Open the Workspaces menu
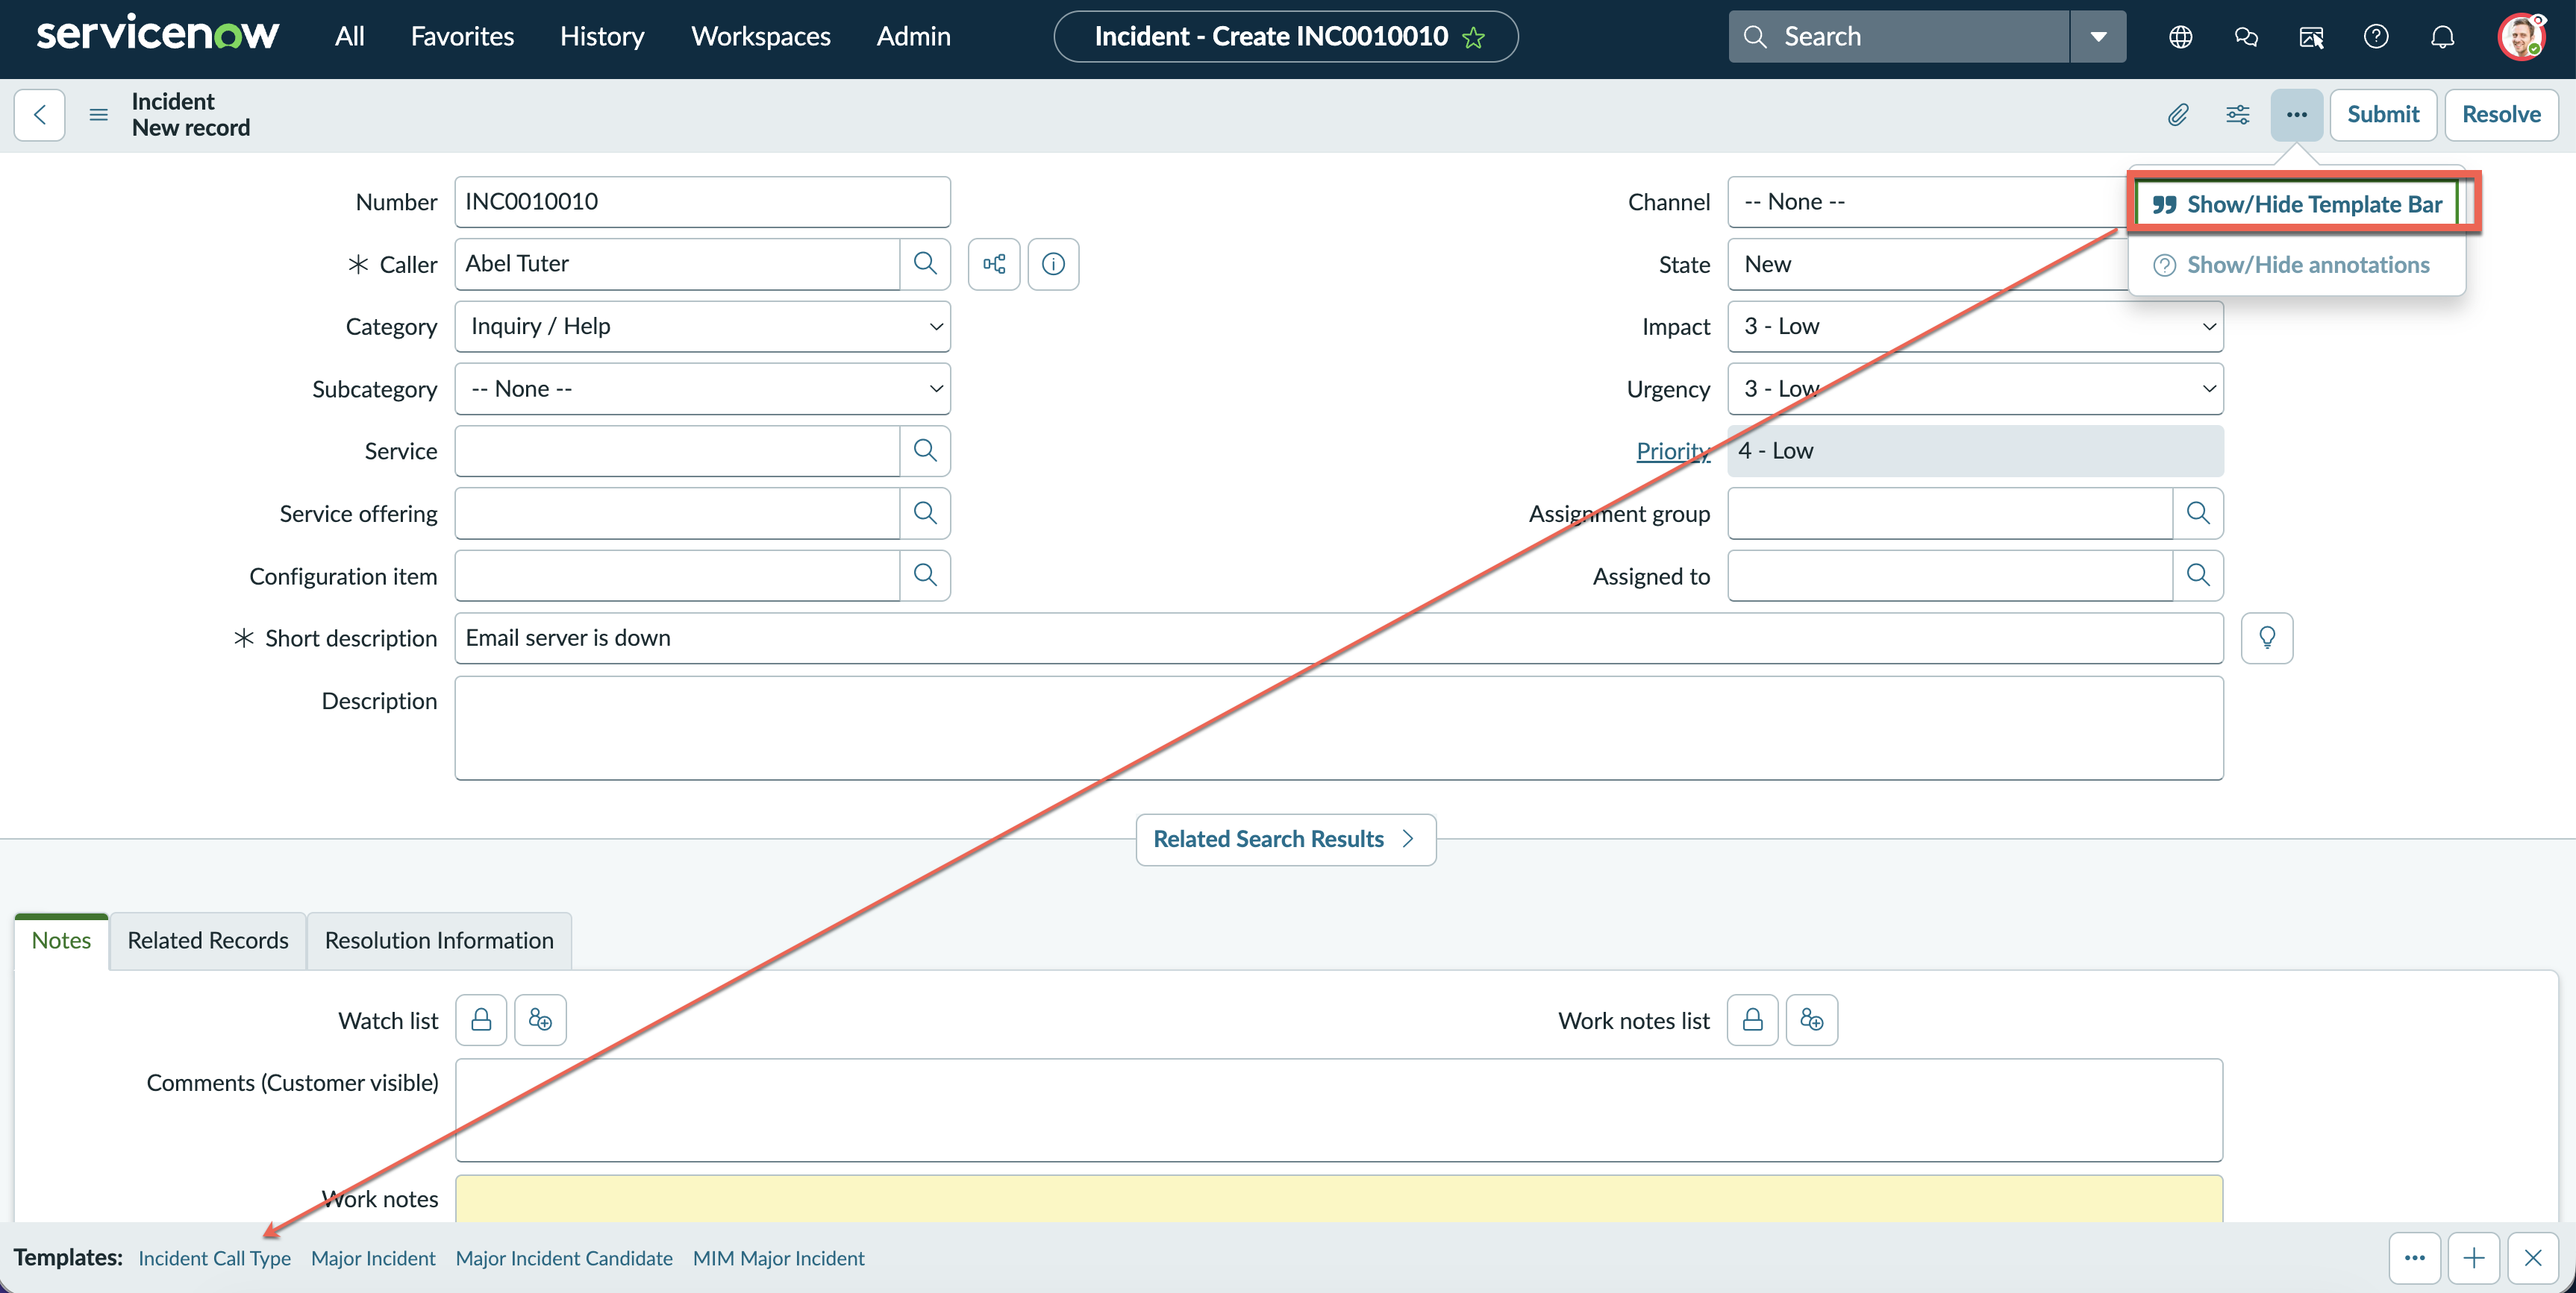The height and width of the screenshot is (1293, 2576). (761, 37)
